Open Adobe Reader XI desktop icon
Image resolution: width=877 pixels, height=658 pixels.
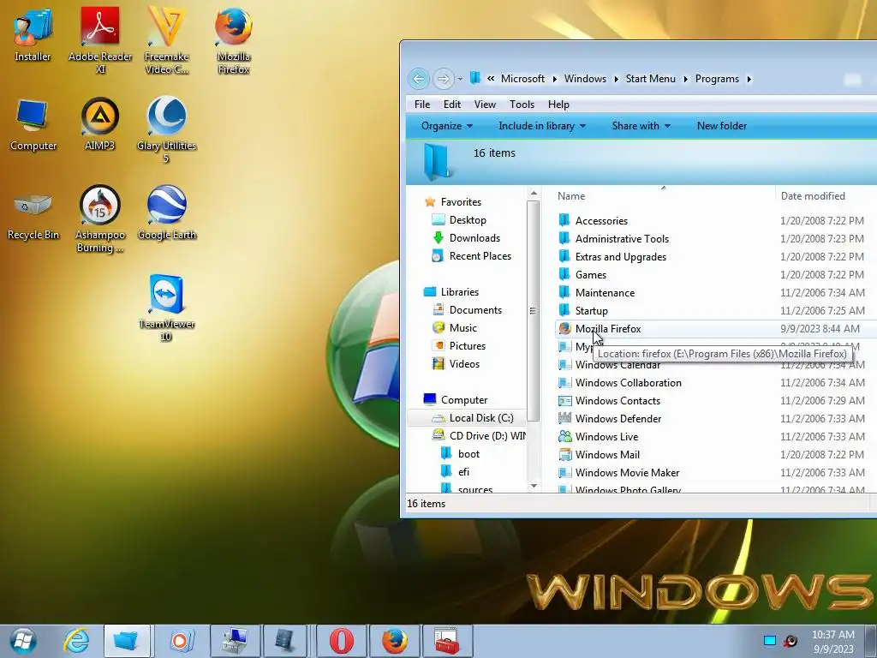tap(100, 40)
